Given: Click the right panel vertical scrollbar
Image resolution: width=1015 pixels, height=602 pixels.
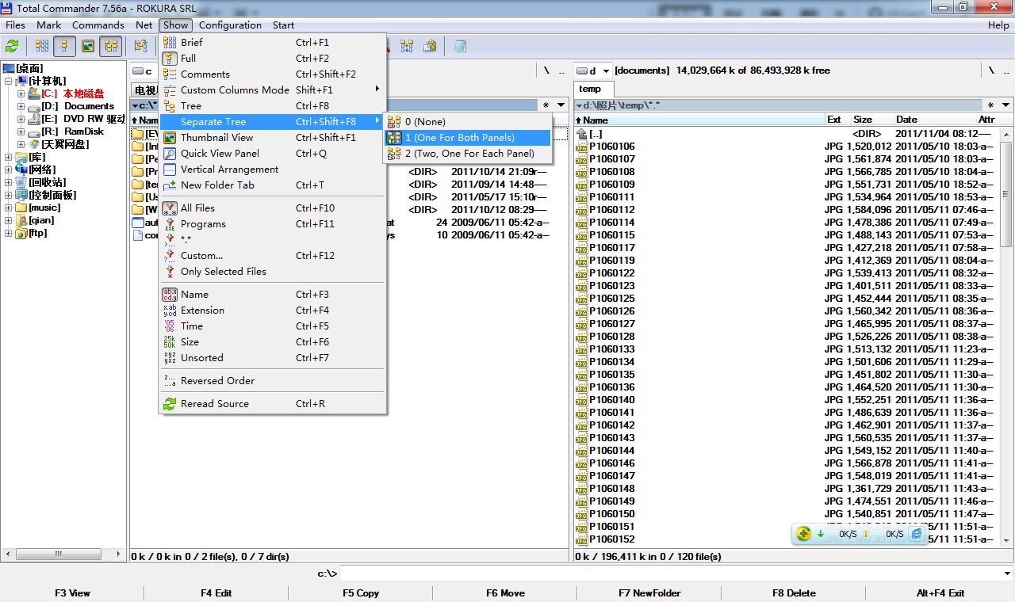Looking at the screenshot, I should (x=1006, y=356).
